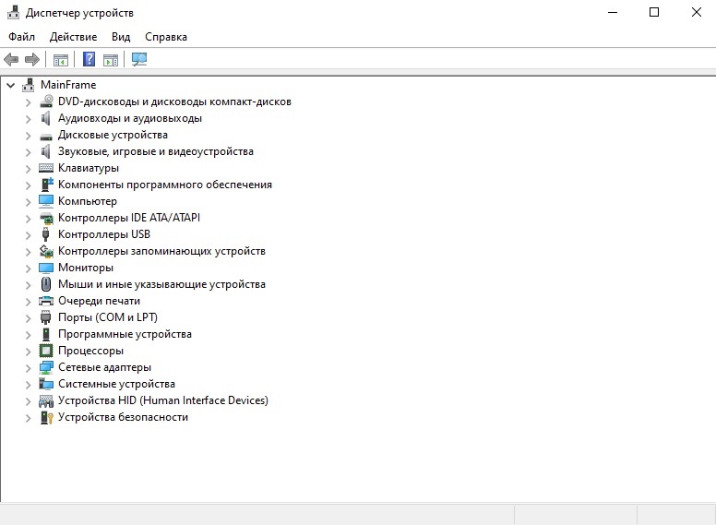Screen dimensions: 716x525
Task: Select the Системные устройства tree item
Action: point(116,384)
